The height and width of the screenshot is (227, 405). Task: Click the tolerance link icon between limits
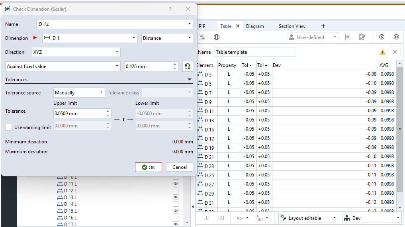[123, 119]
